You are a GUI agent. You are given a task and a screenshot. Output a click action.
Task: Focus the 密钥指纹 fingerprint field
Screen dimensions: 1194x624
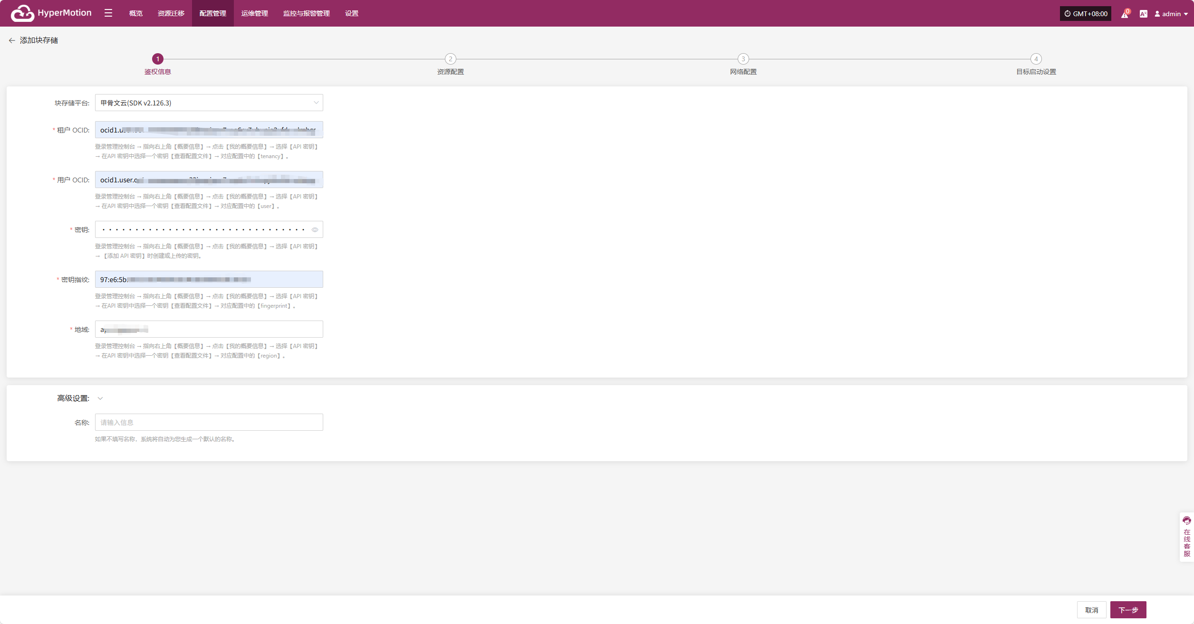pyautogui.click(x=209, y=279)
